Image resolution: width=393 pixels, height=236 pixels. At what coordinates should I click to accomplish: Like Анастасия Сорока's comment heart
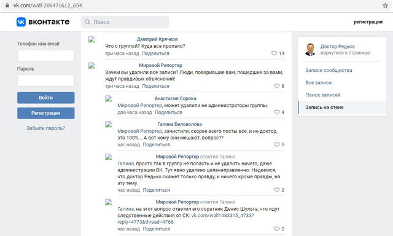point(277,112)
